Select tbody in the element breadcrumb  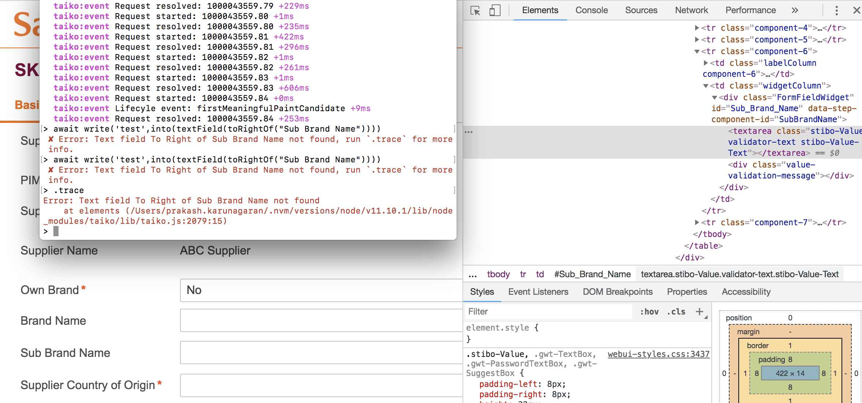coord(498,274)
